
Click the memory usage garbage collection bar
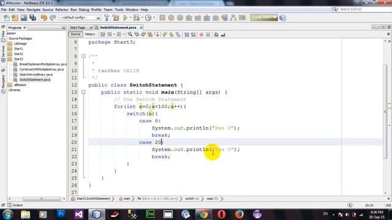tap(264, 18)
